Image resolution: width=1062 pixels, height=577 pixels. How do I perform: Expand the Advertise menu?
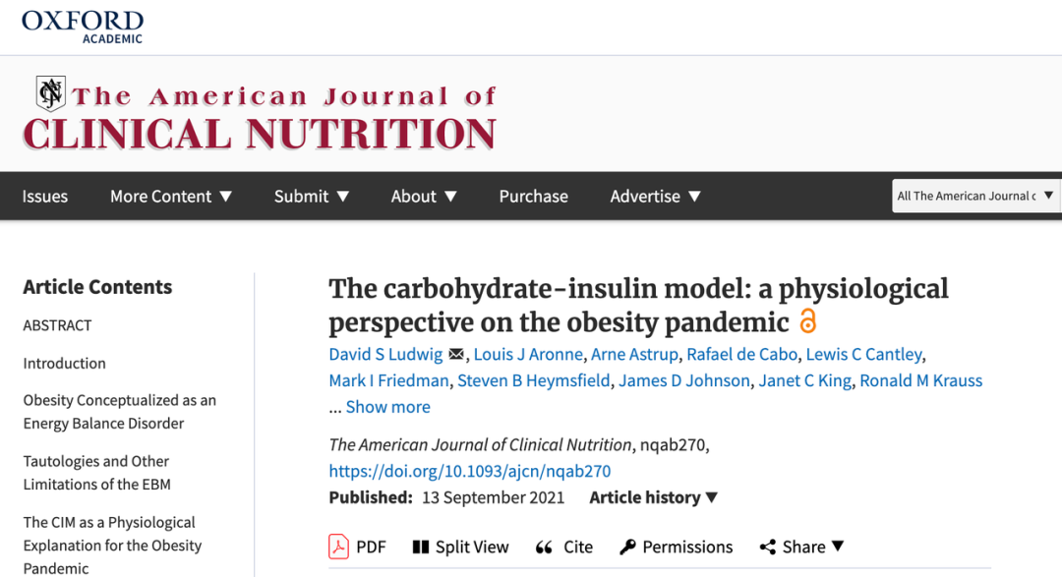pos(656,197)
